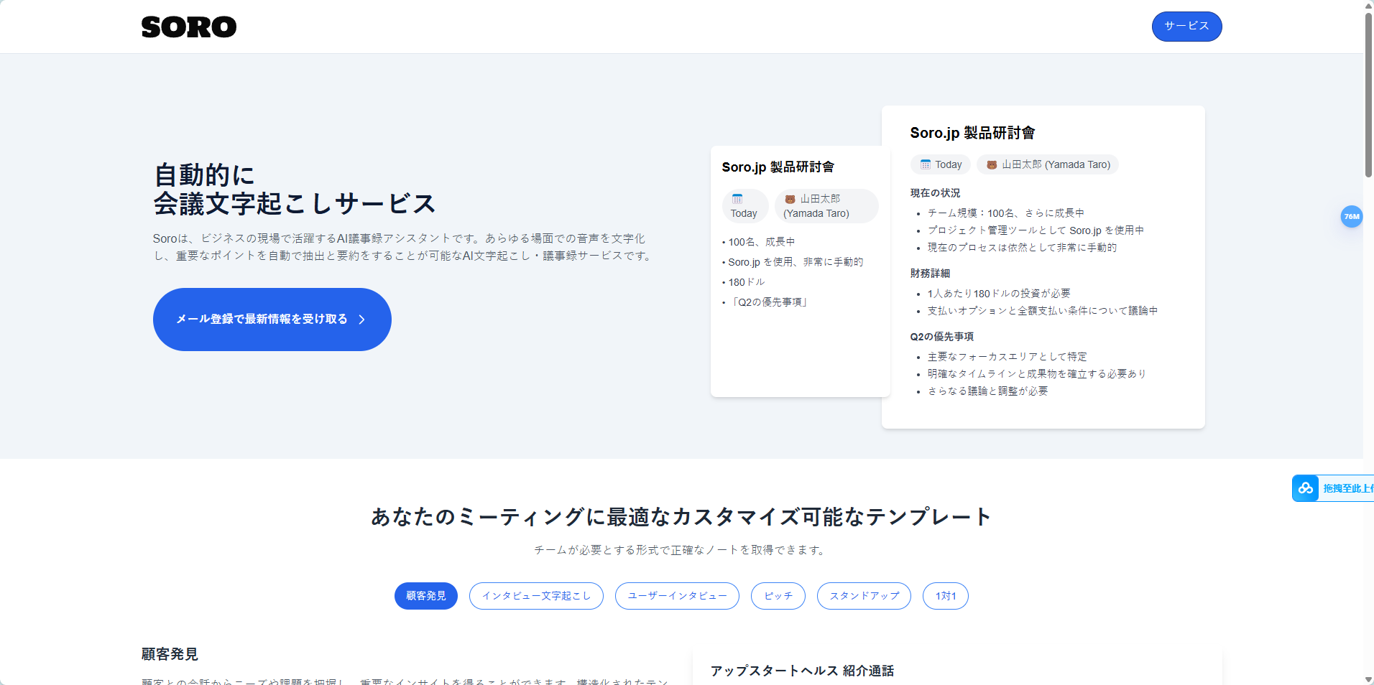The image size is (1374, 685).
Task: Click the calendar icon in the small note card
Action: tap(737, 199)
